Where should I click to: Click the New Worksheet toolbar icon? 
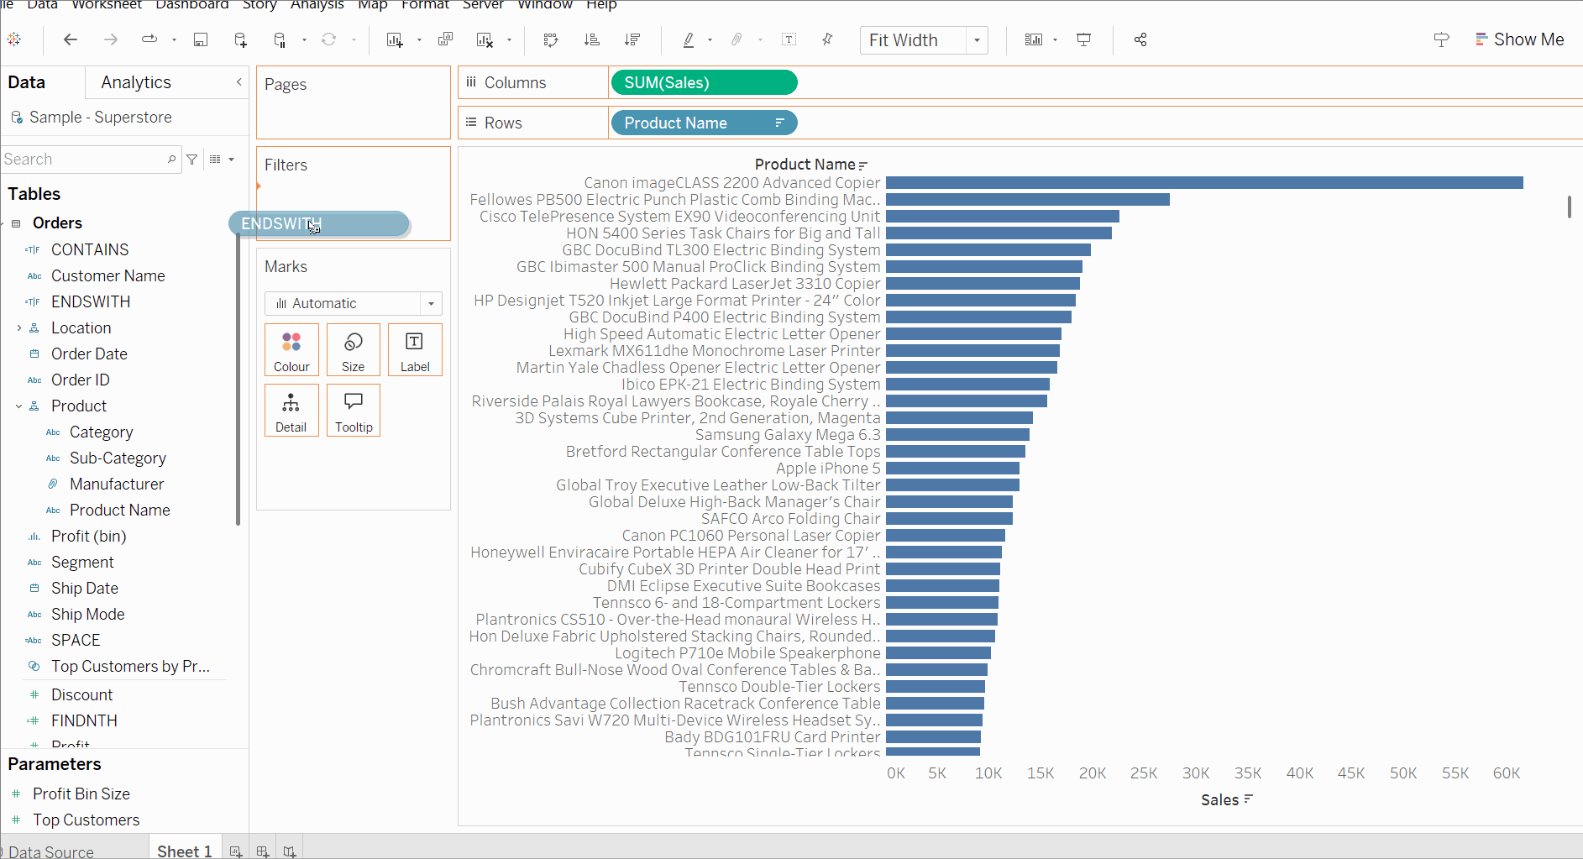tap(394, 39)
